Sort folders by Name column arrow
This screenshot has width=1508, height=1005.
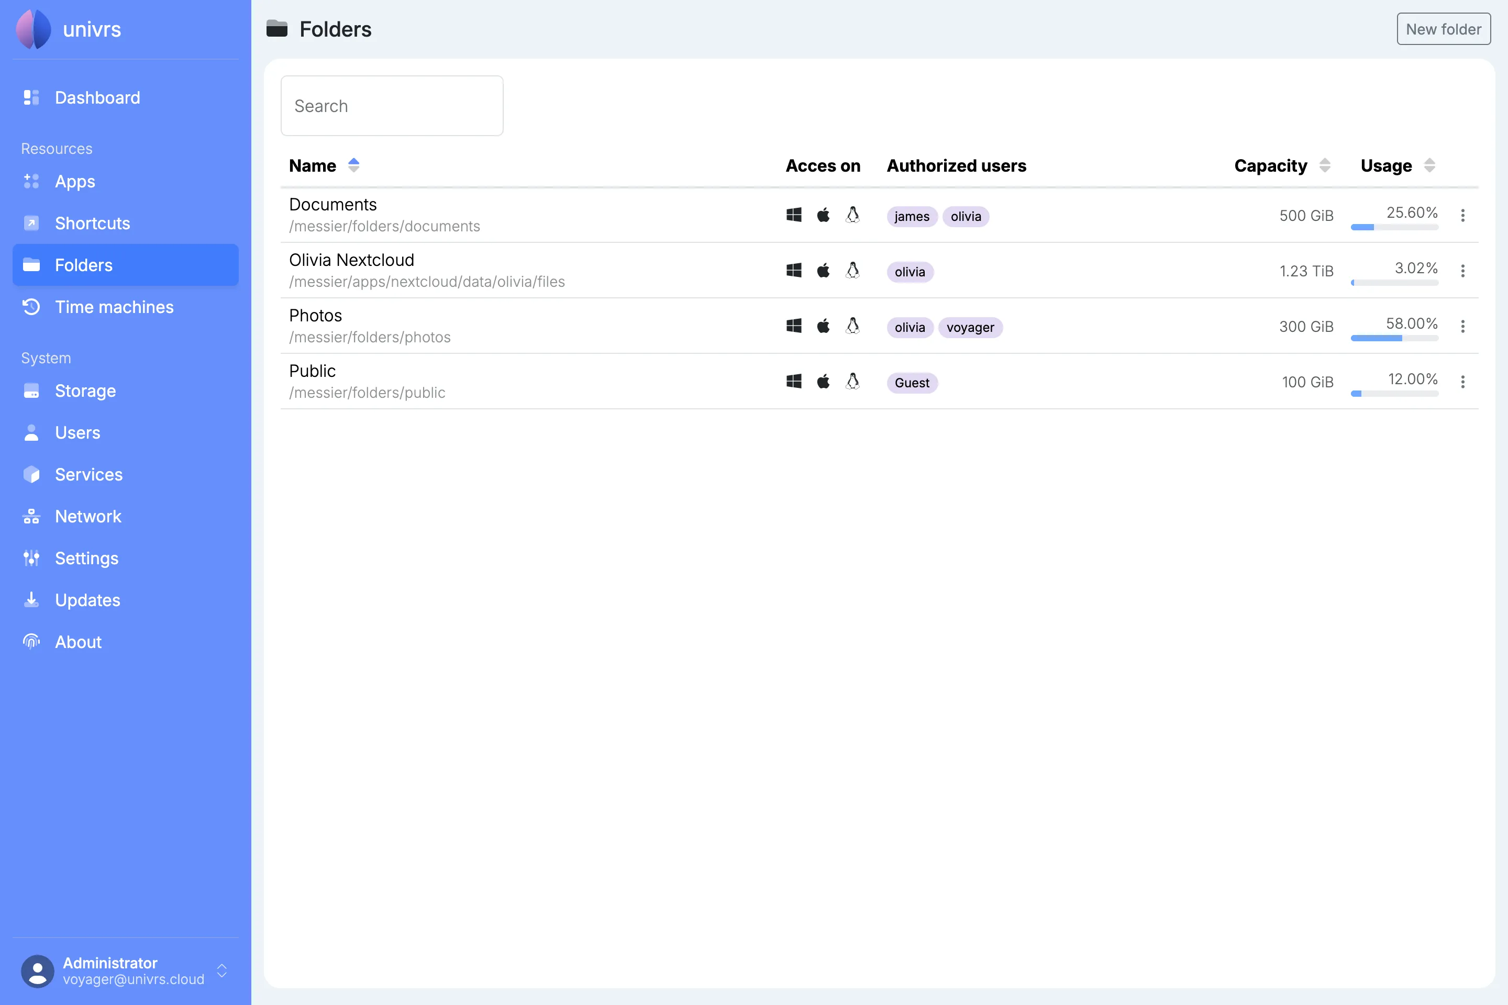pyautogui.click(x=353, y=165)
